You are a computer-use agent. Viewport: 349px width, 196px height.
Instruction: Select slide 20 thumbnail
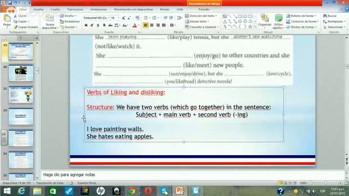[x=21, y=73]
